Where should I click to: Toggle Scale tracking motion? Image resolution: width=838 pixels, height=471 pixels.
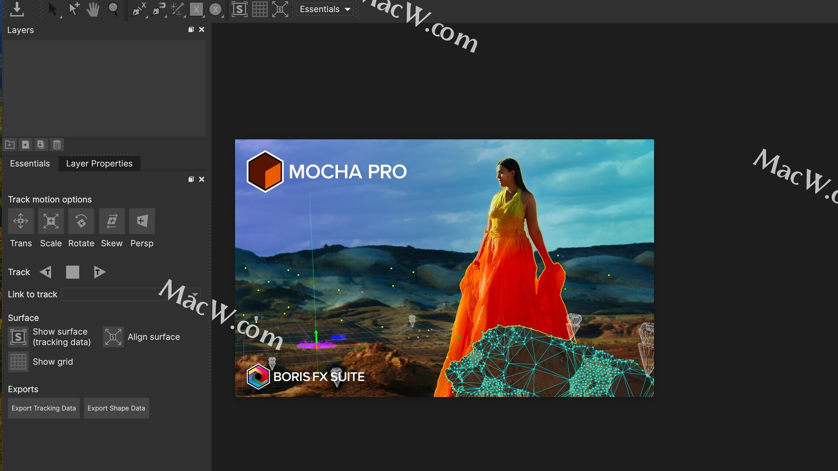point(51,221)
